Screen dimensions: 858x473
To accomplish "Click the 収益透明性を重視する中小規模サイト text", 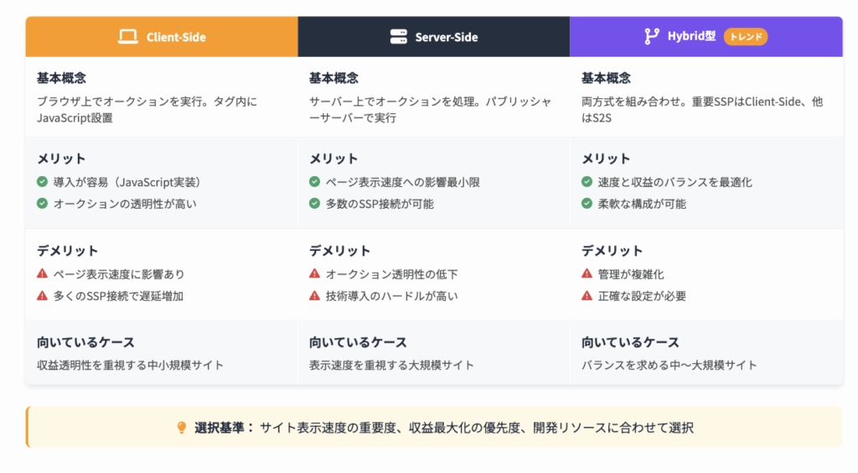I will coord(130,365).
